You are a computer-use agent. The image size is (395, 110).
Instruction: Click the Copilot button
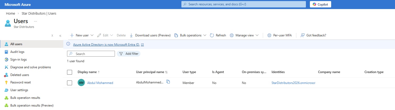click(320, 4)
